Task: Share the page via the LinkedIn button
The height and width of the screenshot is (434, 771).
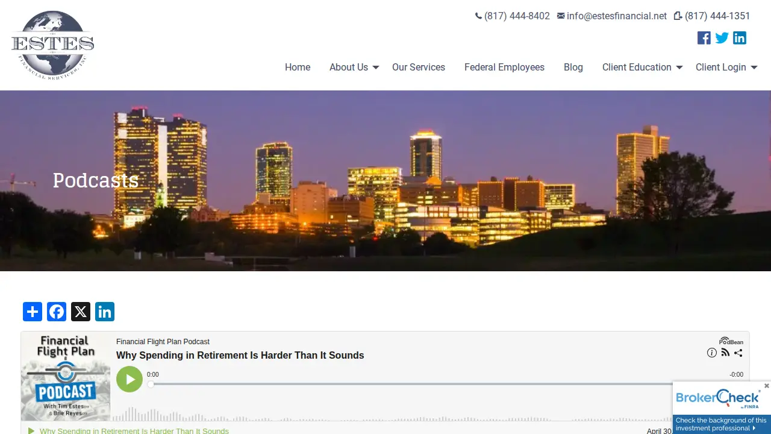Action: (x=105, y=312)
